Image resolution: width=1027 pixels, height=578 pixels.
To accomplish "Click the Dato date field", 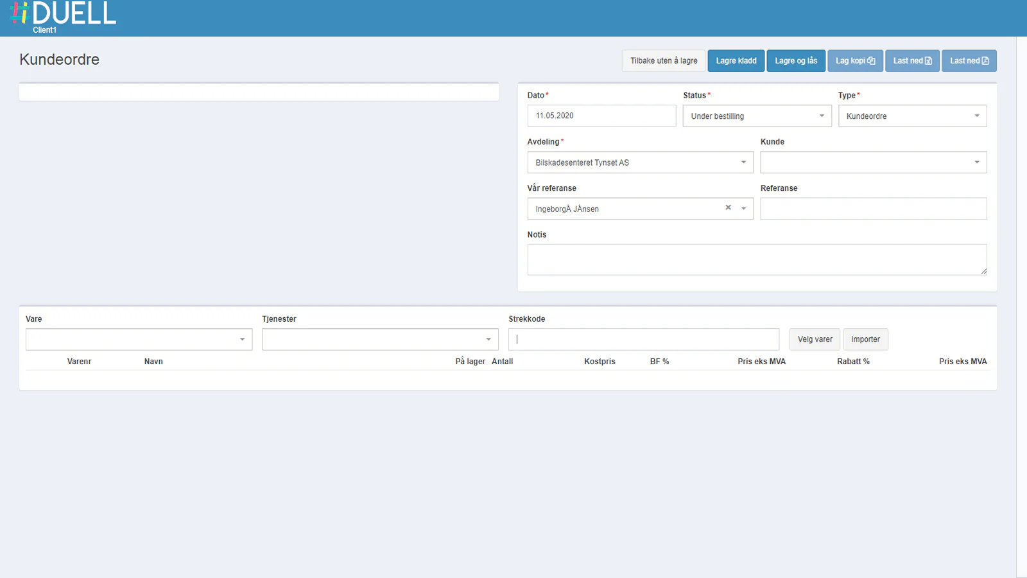I will (601, 116).
